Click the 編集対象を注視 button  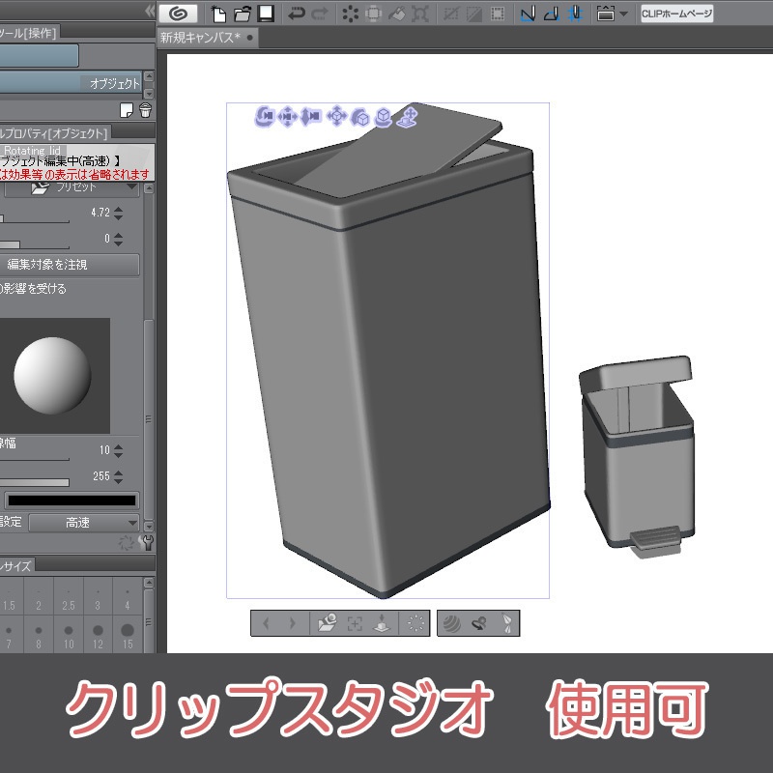[x=68, y=265]
